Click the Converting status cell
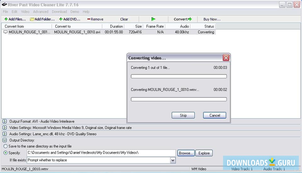This screenshot has height=173, width=302. coord(206,32)
